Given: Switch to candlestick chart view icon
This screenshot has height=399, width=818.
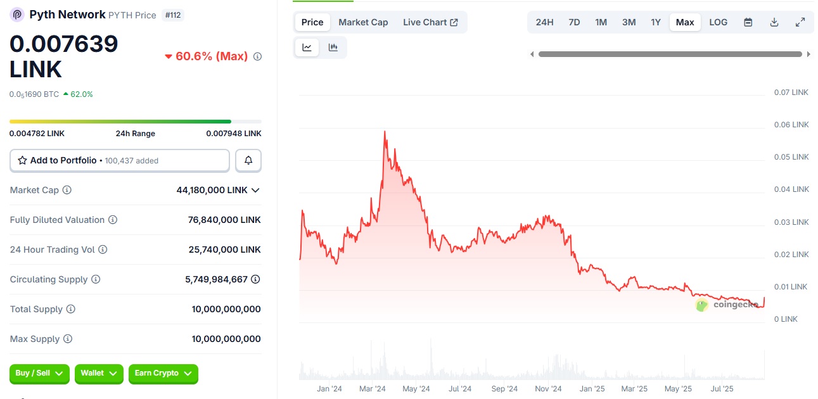Looking at the screenshot, I should tap(333, 47).
